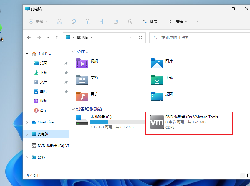250x186 pixels.
Task: Click the Paste clipboard icon
Action: point(88,22)
